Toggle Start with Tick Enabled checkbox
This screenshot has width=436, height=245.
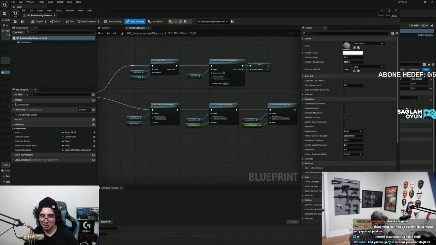(344, 81)
